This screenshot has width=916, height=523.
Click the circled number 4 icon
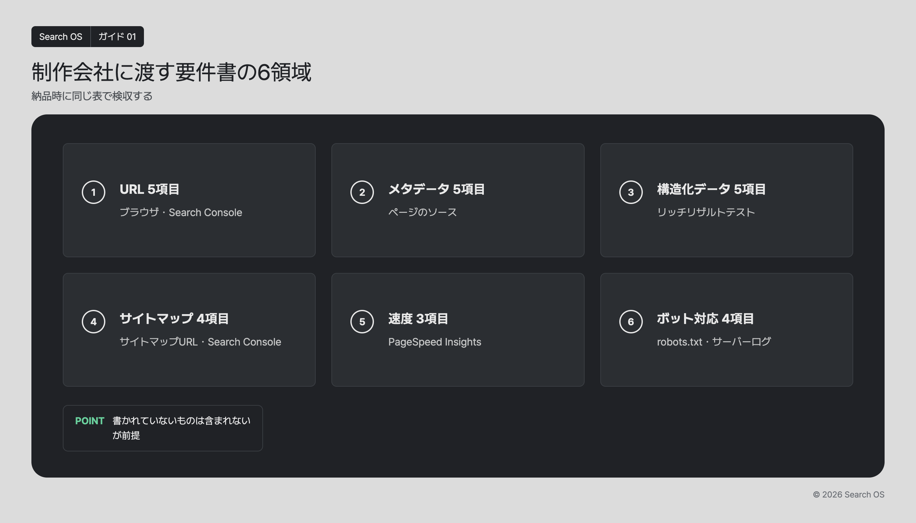94,322
